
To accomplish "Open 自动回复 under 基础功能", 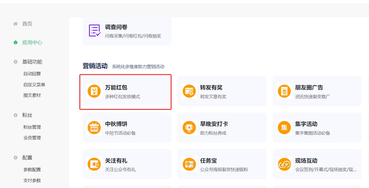I will 32,74.
